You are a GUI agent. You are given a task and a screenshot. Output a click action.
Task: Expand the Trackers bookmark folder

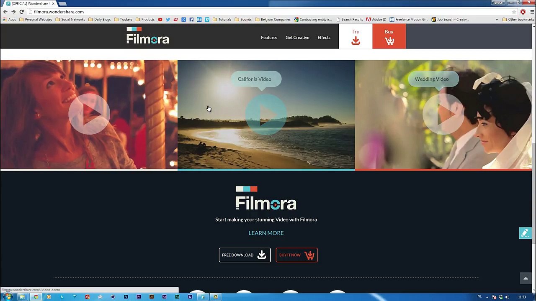123,19
